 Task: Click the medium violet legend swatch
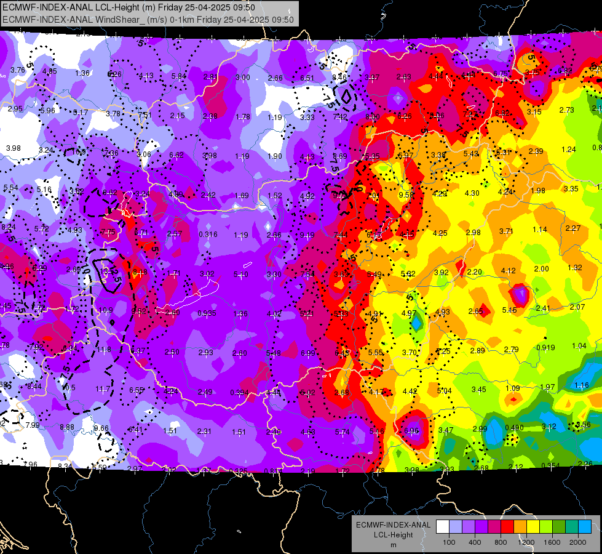[469, 527]
